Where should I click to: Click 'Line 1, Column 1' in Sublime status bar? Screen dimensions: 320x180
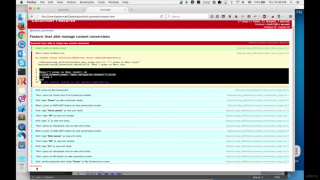click(x=45, y=177)
